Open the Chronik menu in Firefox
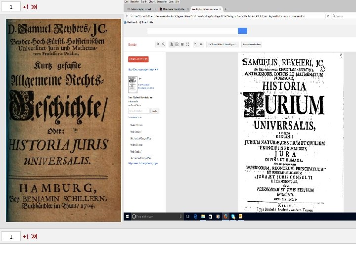Viewport: 356px width, 267px height. coord(152,1)
